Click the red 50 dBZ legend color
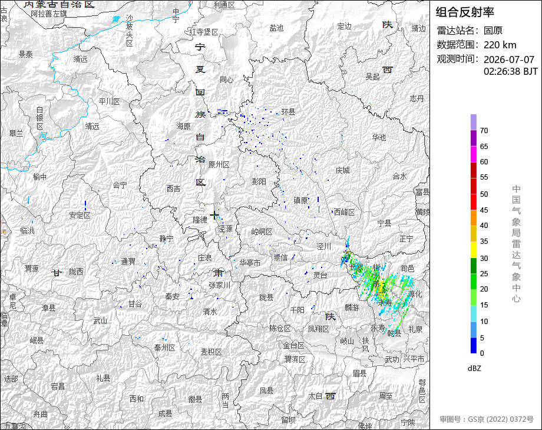Screen dimensions: 542x430 (x=474, y=186)
